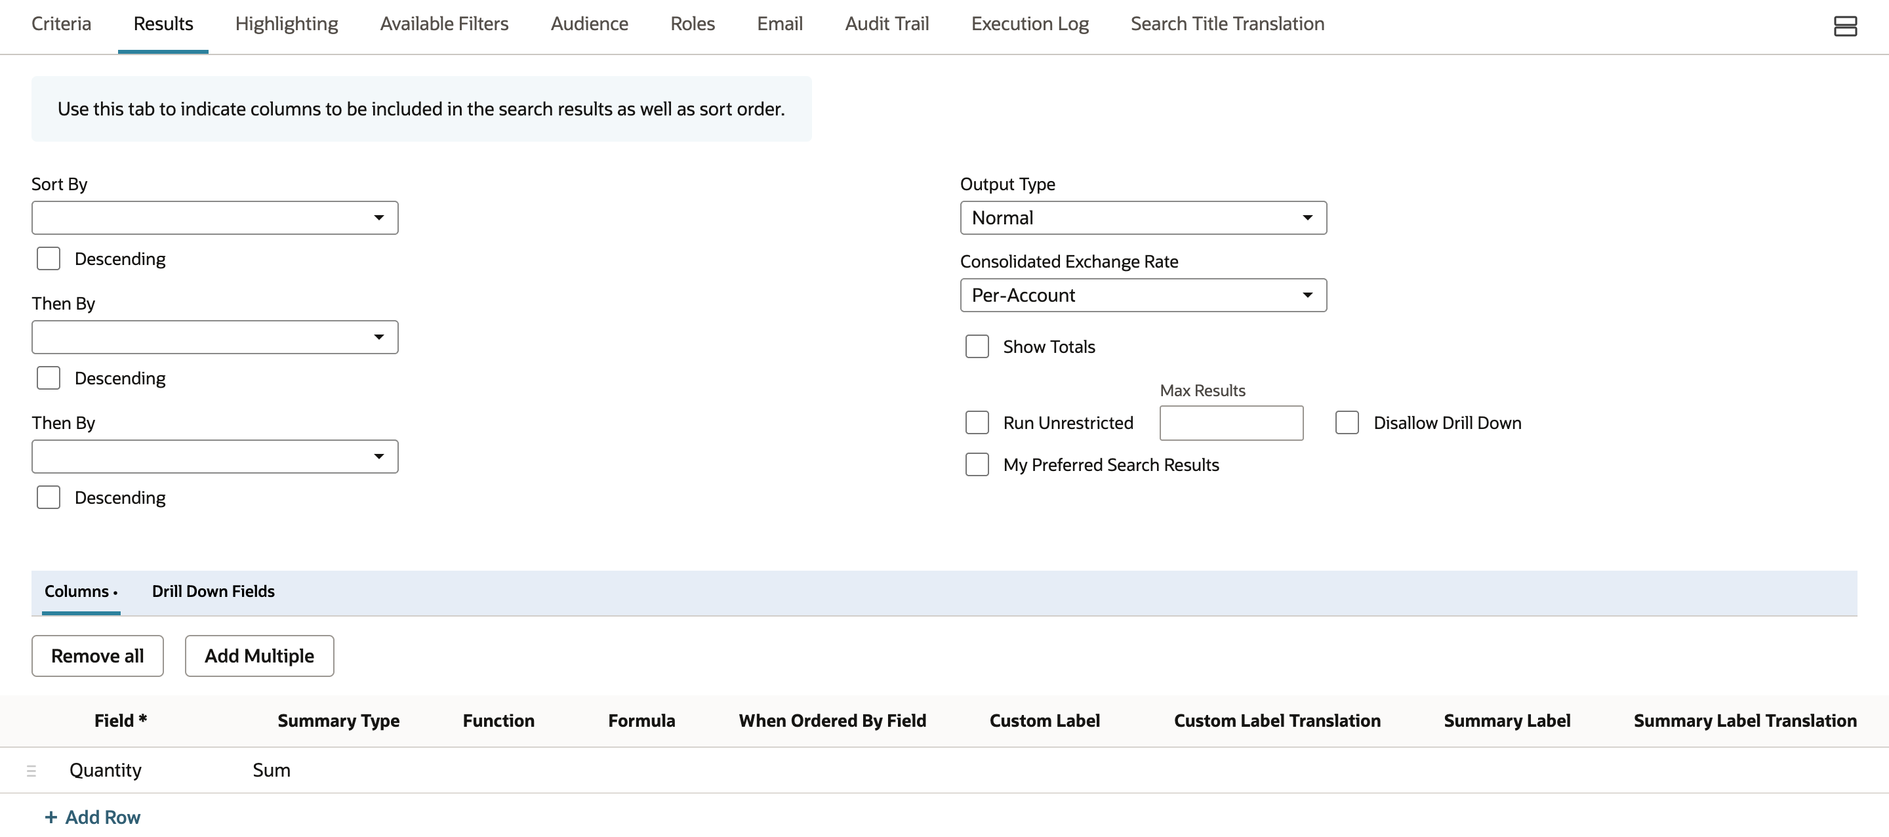Open the Consolidated Exchange Rate dropdown
This screenshot has height=837, width=1889.
click(x=1143, y=295)
